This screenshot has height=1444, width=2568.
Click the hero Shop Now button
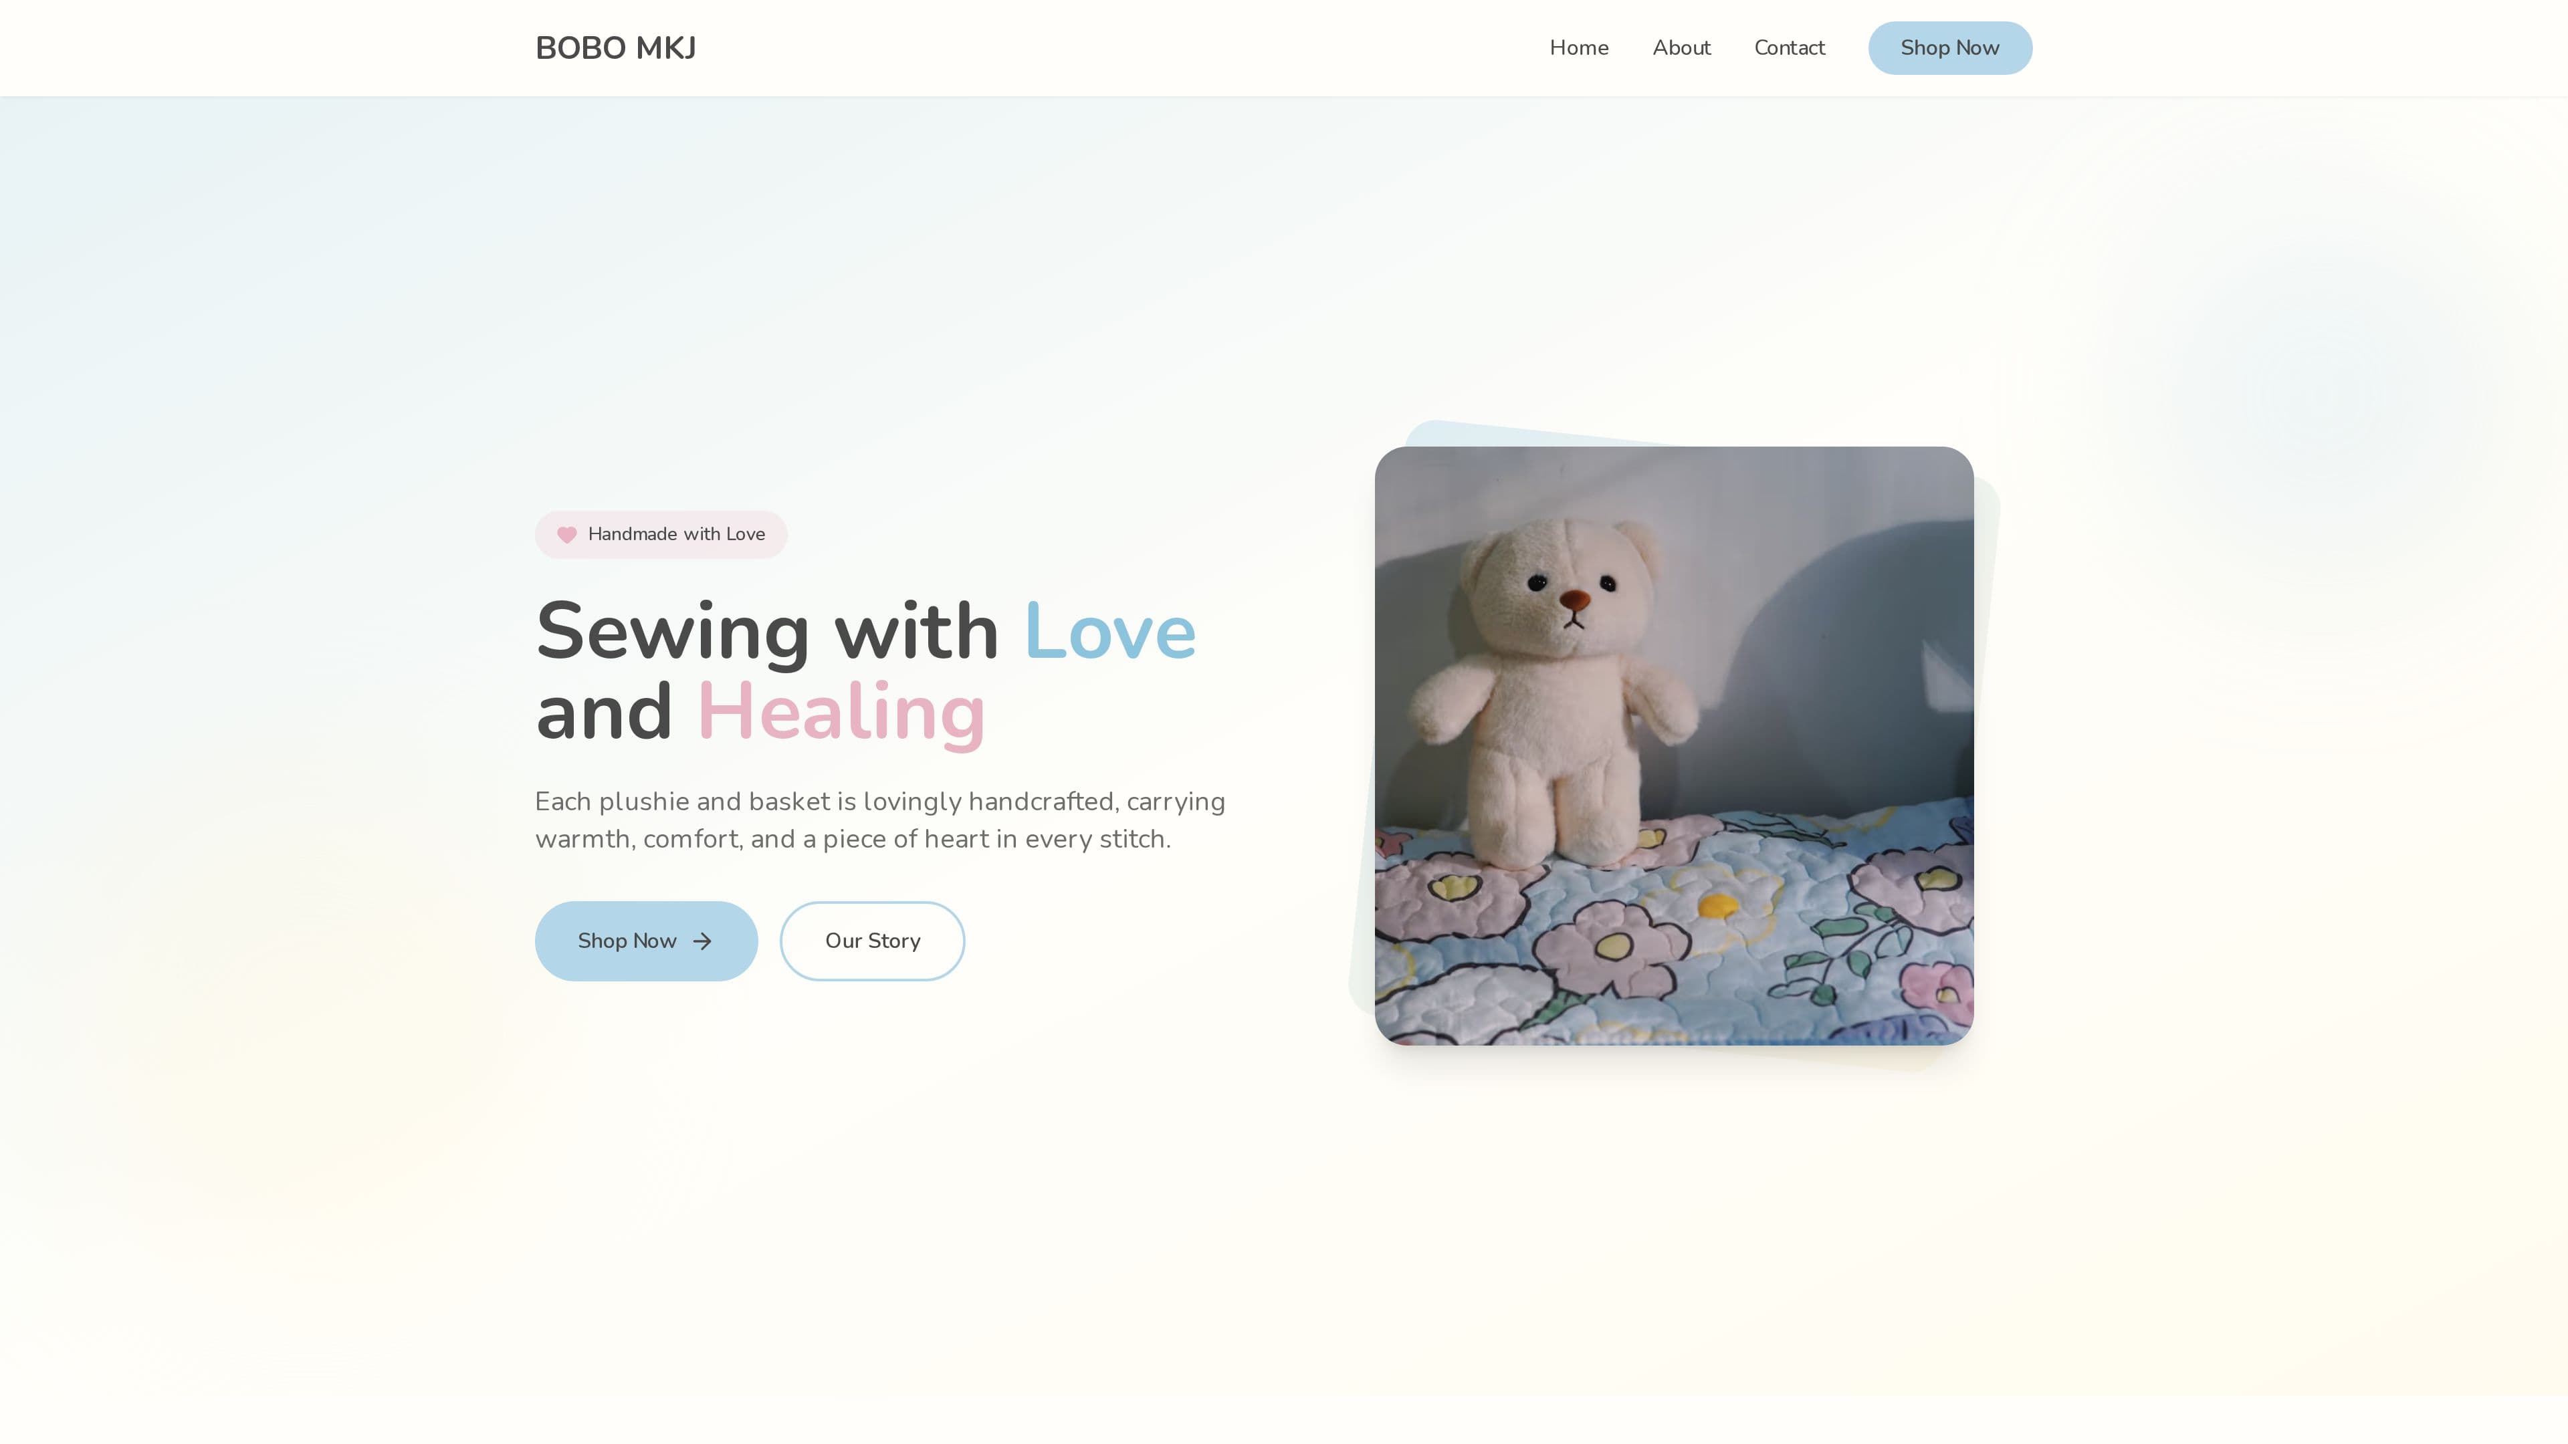pyautogui.click(x=646, y=941)
